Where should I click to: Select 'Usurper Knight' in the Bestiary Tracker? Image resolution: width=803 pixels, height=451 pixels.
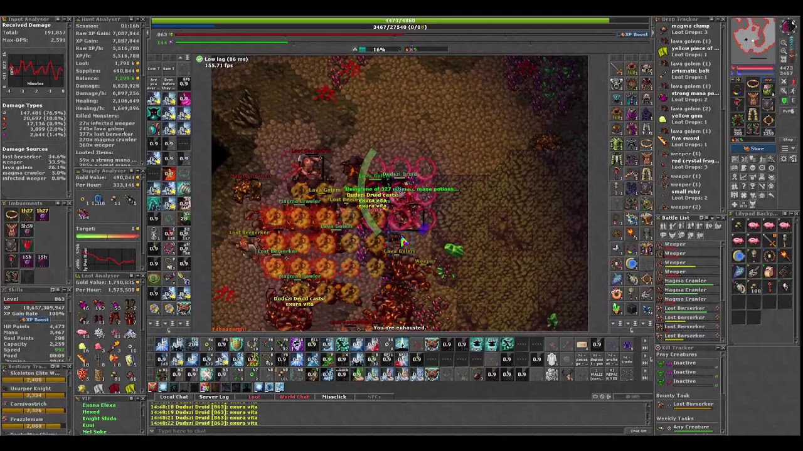29,388
